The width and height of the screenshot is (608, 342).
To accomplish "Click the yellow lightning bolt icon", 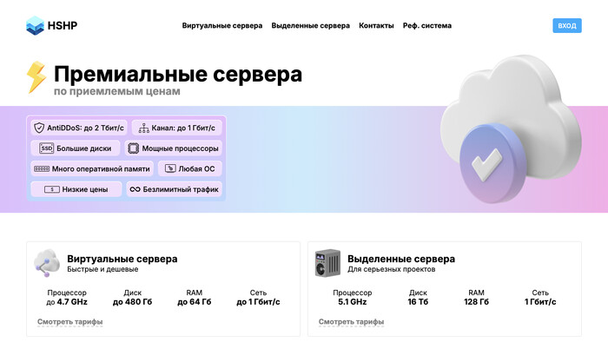I will tap(36, 77).
